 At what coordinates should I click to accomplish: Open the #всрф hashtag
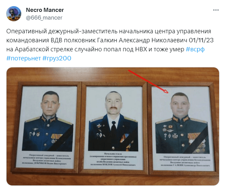click(x=195, y=49)
